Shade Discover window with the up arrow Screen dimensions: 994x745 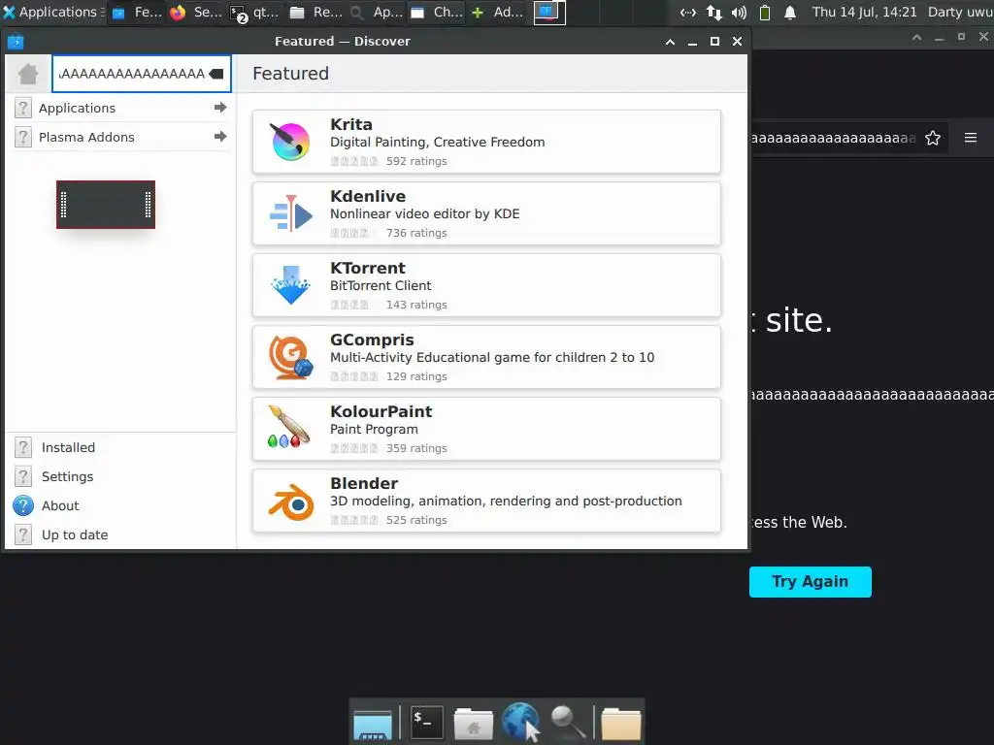[670, 42]
